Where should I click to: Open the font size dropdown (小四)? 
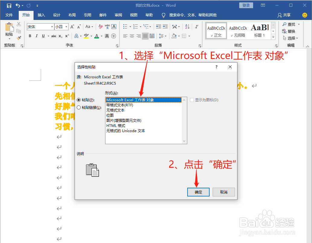coord(66,27)
